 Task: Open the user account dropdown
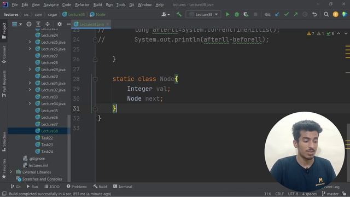[165, 15]
